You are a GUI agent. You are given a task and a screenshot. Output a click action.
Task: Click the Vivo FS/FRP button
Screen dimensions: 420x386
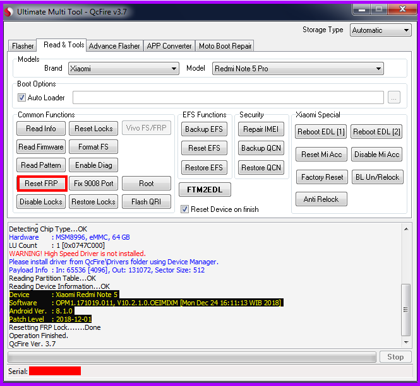[147, 128]
